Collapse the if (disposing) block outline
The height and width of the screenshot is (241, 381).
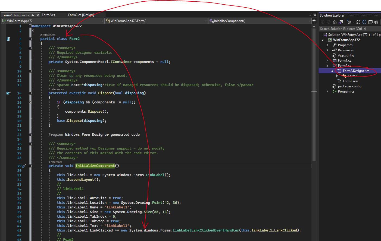pyautogui.click(x=30, y=102)
